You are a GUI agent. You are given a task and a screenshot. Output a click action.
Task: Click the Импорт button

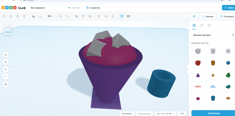click(x=208, y=16)
